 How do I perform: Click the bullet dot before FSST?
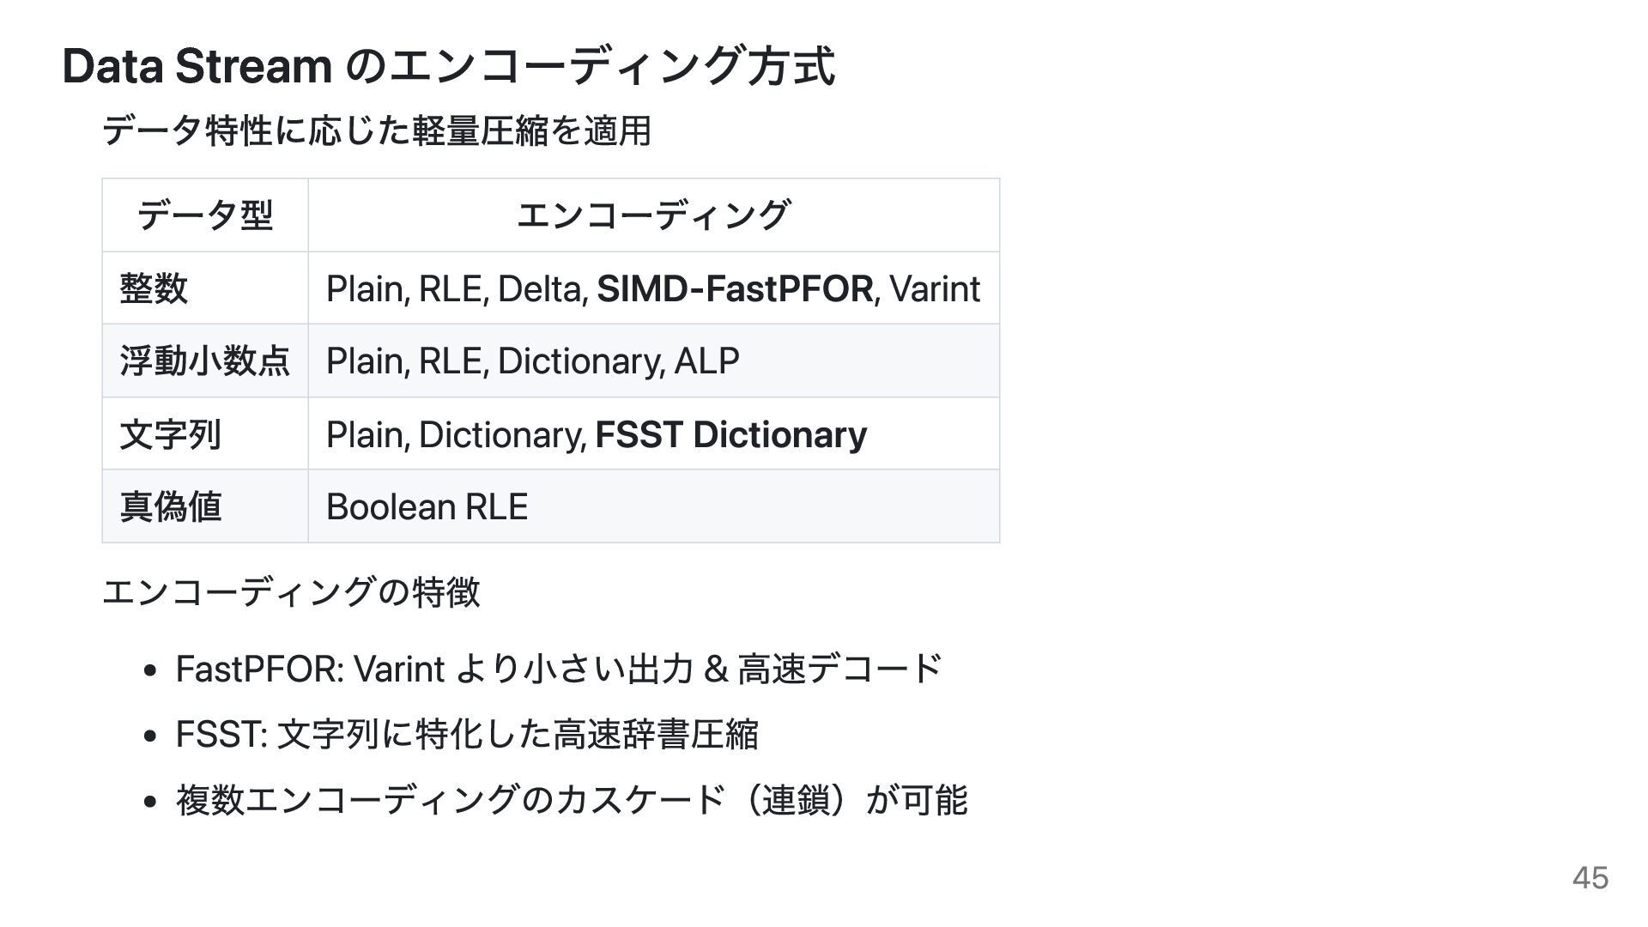point(151,736)
